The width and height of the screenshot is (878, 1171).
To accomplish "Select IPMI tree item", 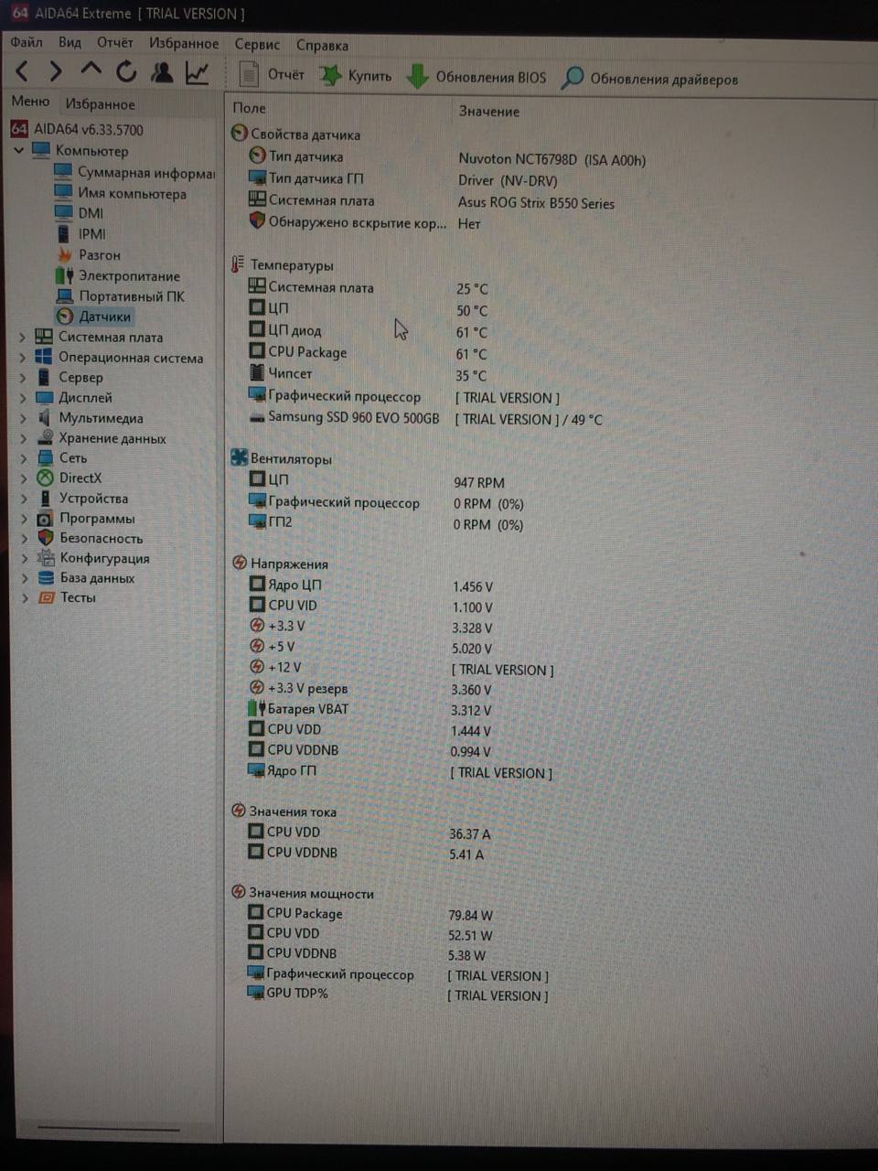I will (80, 234).
